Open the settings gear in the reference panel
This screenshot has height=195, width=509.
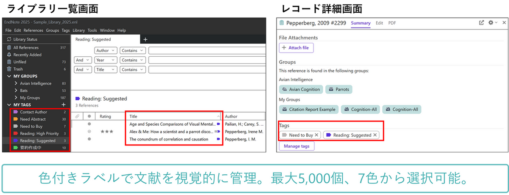pyautogui.click(x=491, y=23)
